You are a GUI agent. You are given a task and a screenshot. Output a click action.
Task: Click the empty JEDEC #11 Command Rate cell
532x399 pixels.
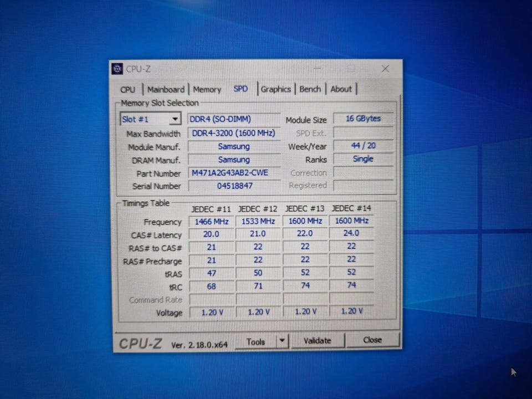point(211,299)
